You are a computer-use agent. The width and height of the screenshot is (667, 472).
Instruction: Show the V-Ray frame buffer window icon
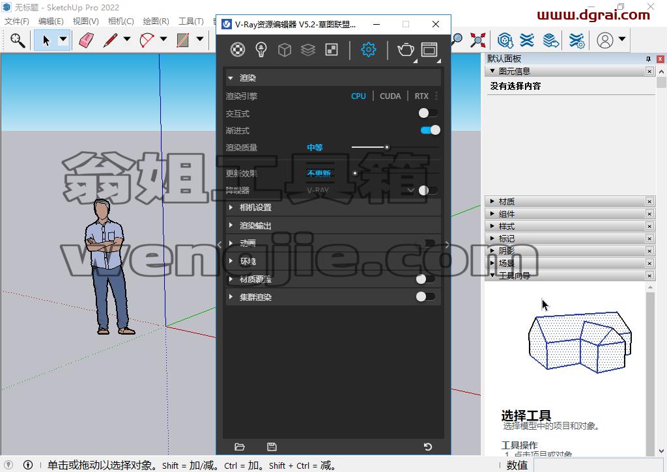429,49
